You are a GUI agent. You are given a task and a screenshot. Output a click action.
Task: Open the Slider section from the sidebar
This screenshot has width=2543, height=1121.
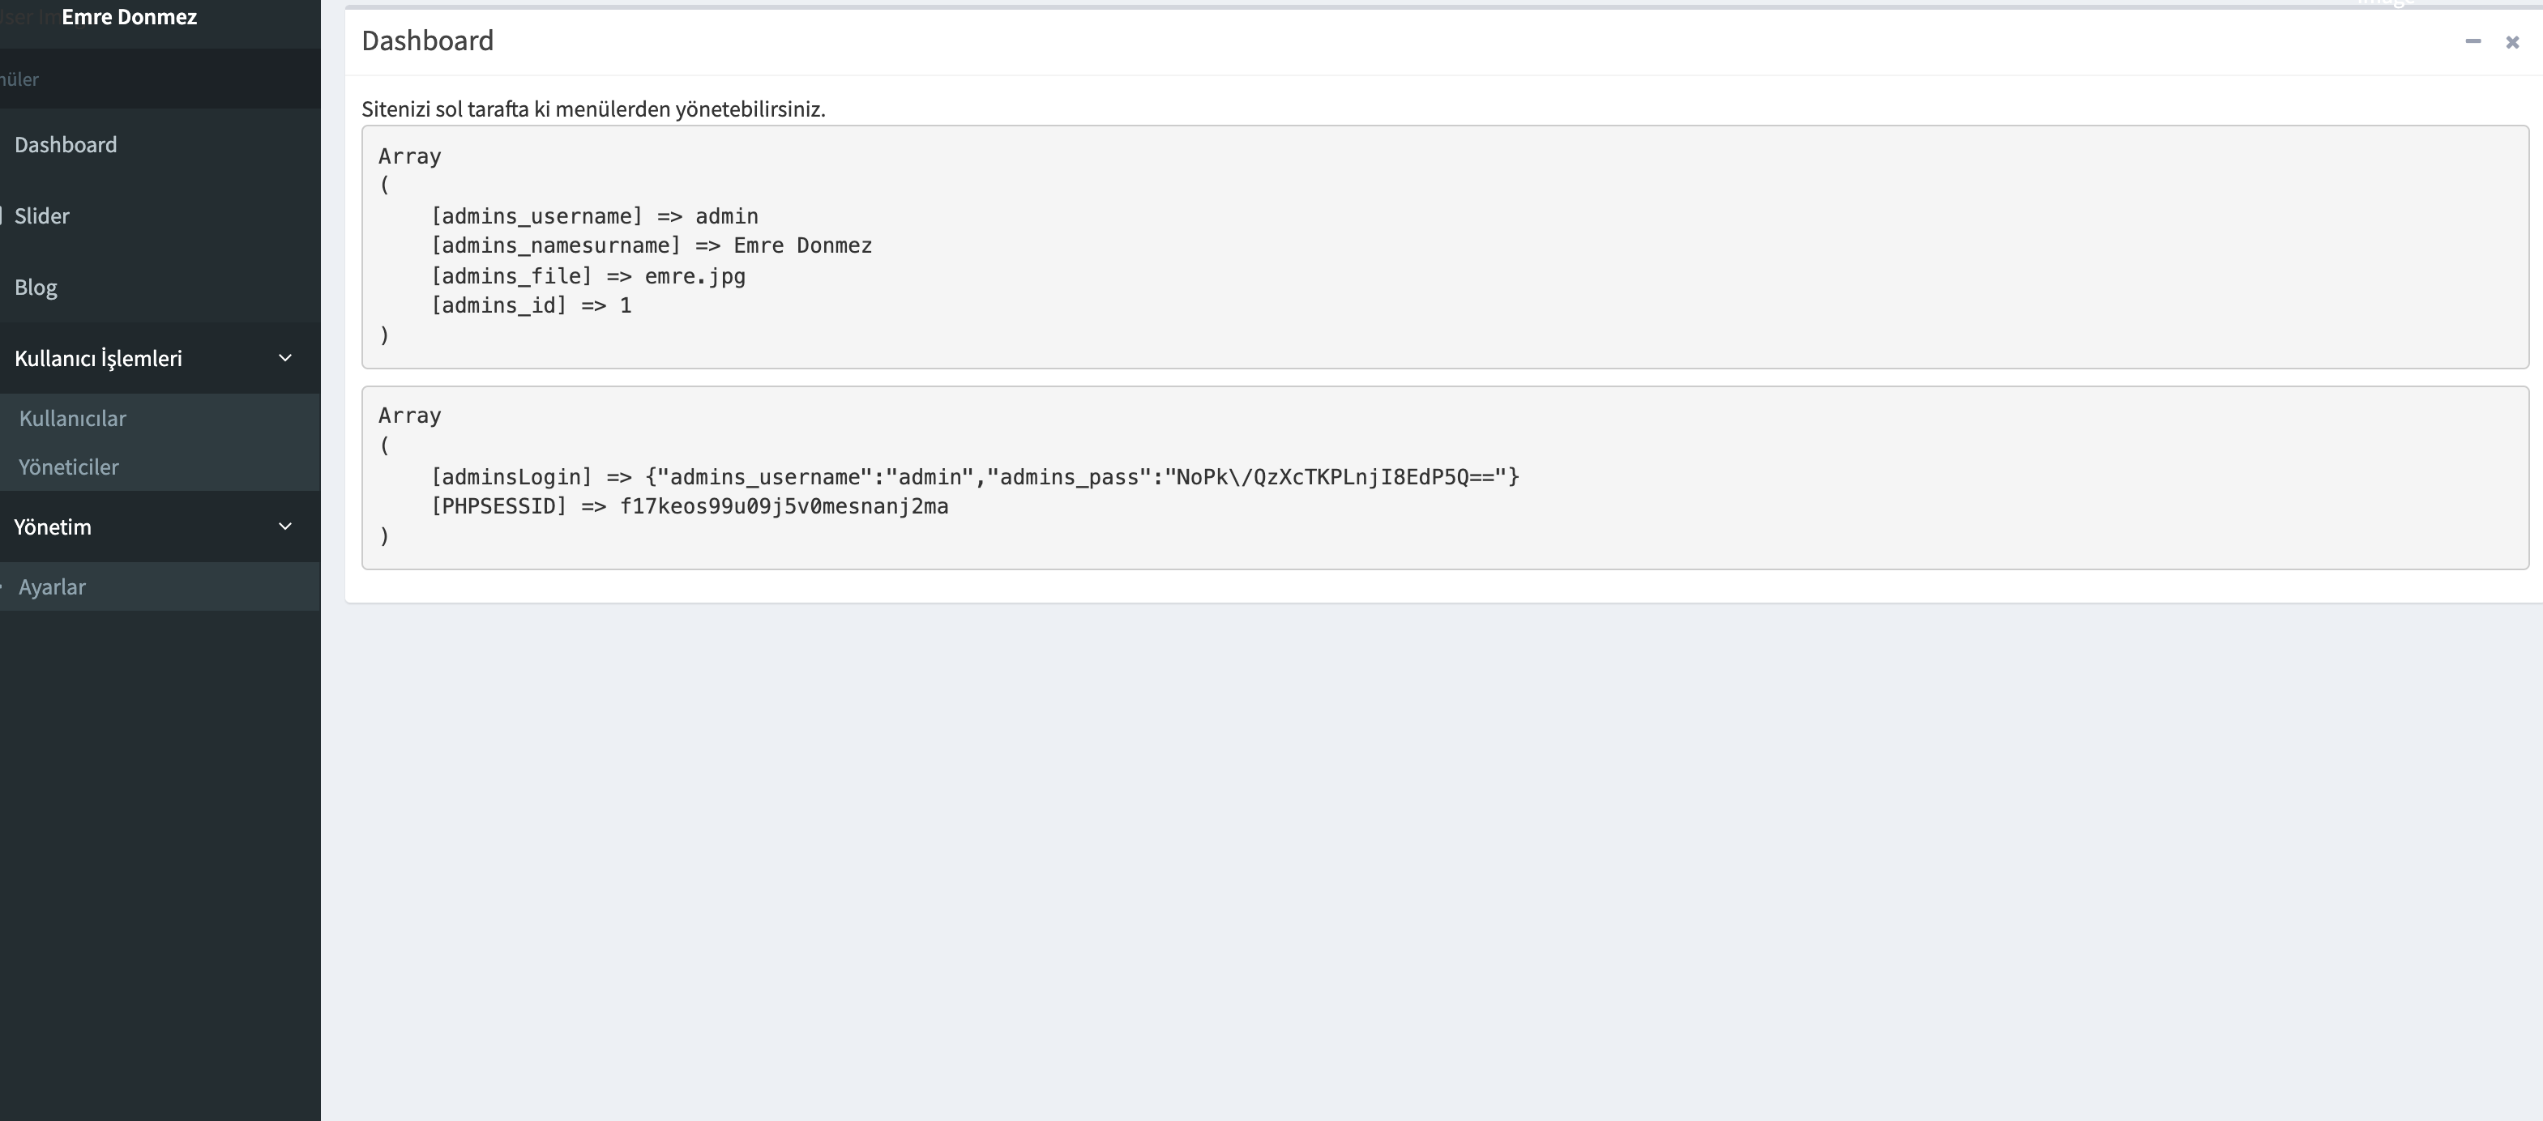click(42, 215)
